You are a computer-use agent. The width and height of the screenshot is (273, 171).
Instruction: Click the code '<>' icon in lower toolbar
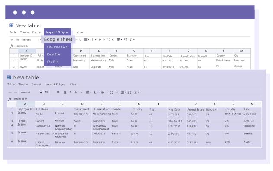point(117,92)
